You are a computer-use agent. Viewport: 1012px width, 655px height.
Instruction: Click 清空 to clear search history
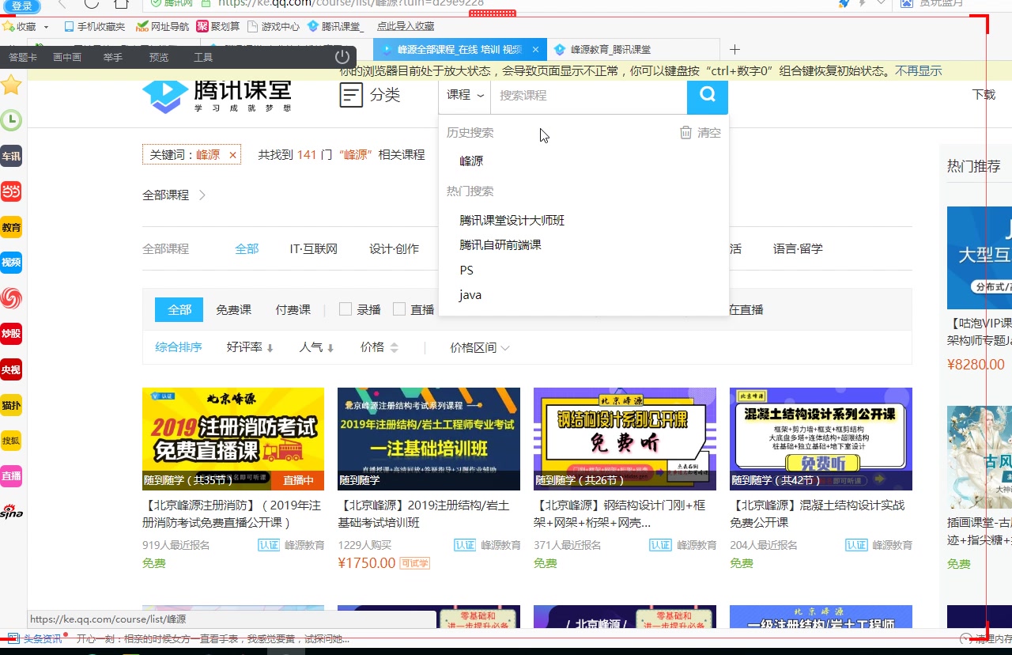pyautogui.click(x=709, y=133)
